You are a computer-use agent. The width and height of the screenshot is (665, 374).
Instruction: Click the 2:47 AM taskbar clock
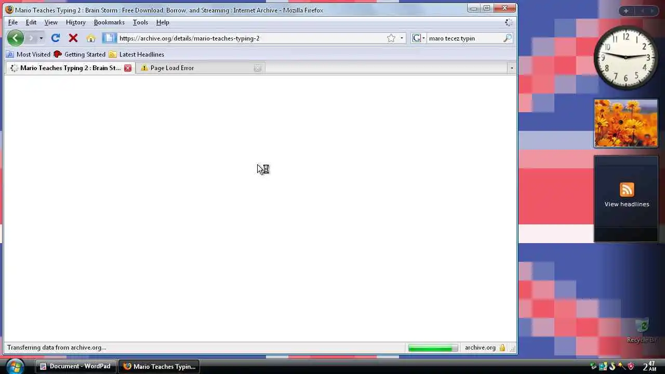[649, 366]
